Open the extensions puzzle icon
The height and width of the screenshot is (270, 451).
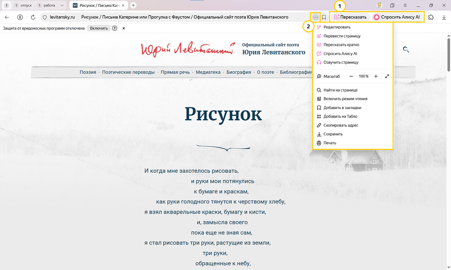pos(431,17)
